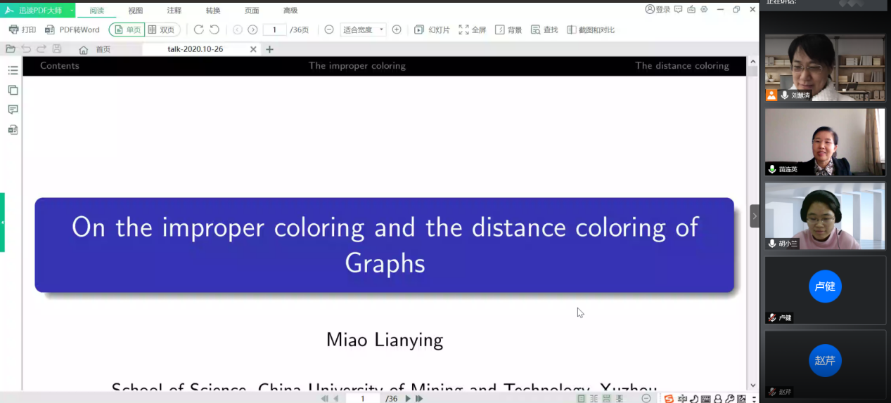Open the 注释 annotation tab

click(174, 11)
